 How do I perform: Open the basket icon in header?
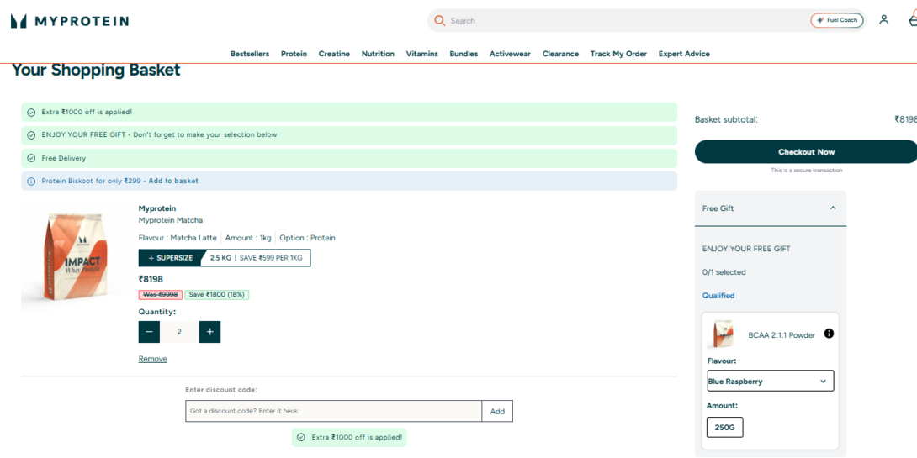click(913, 20)
